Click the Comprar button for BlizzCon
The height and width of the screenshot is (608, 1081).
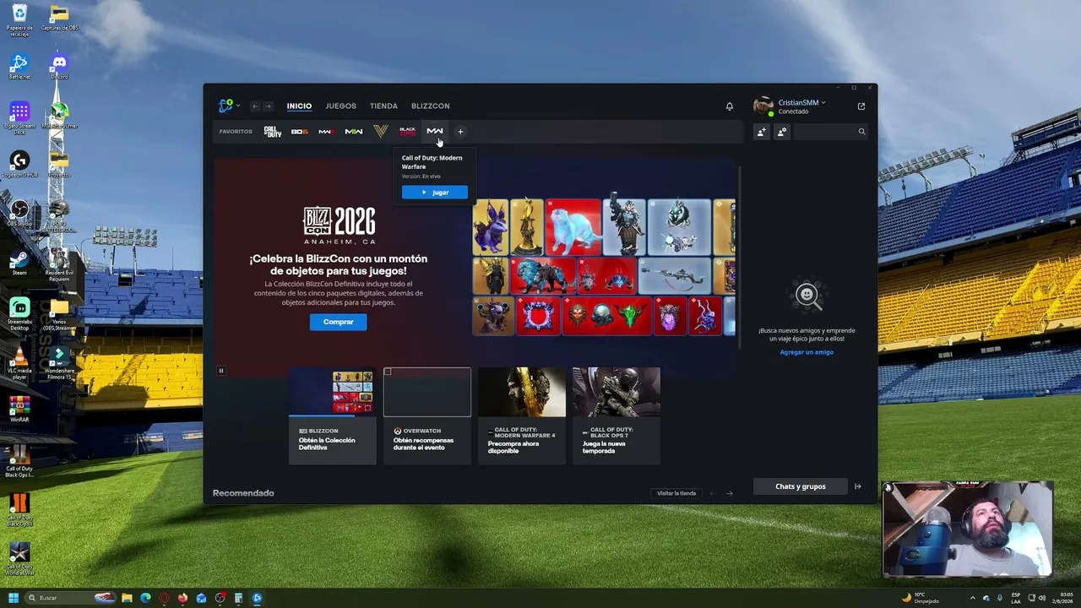click(339, 322)
